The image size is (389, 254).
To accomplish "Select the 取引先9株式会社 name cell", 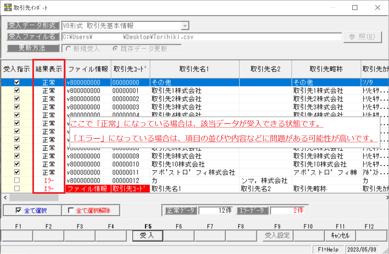I will pos(195,156).
